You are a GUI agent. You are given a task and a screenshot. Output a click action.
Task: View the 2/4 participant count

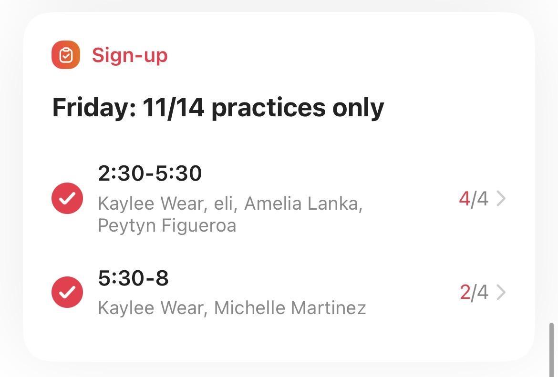(x=474, y=292)
